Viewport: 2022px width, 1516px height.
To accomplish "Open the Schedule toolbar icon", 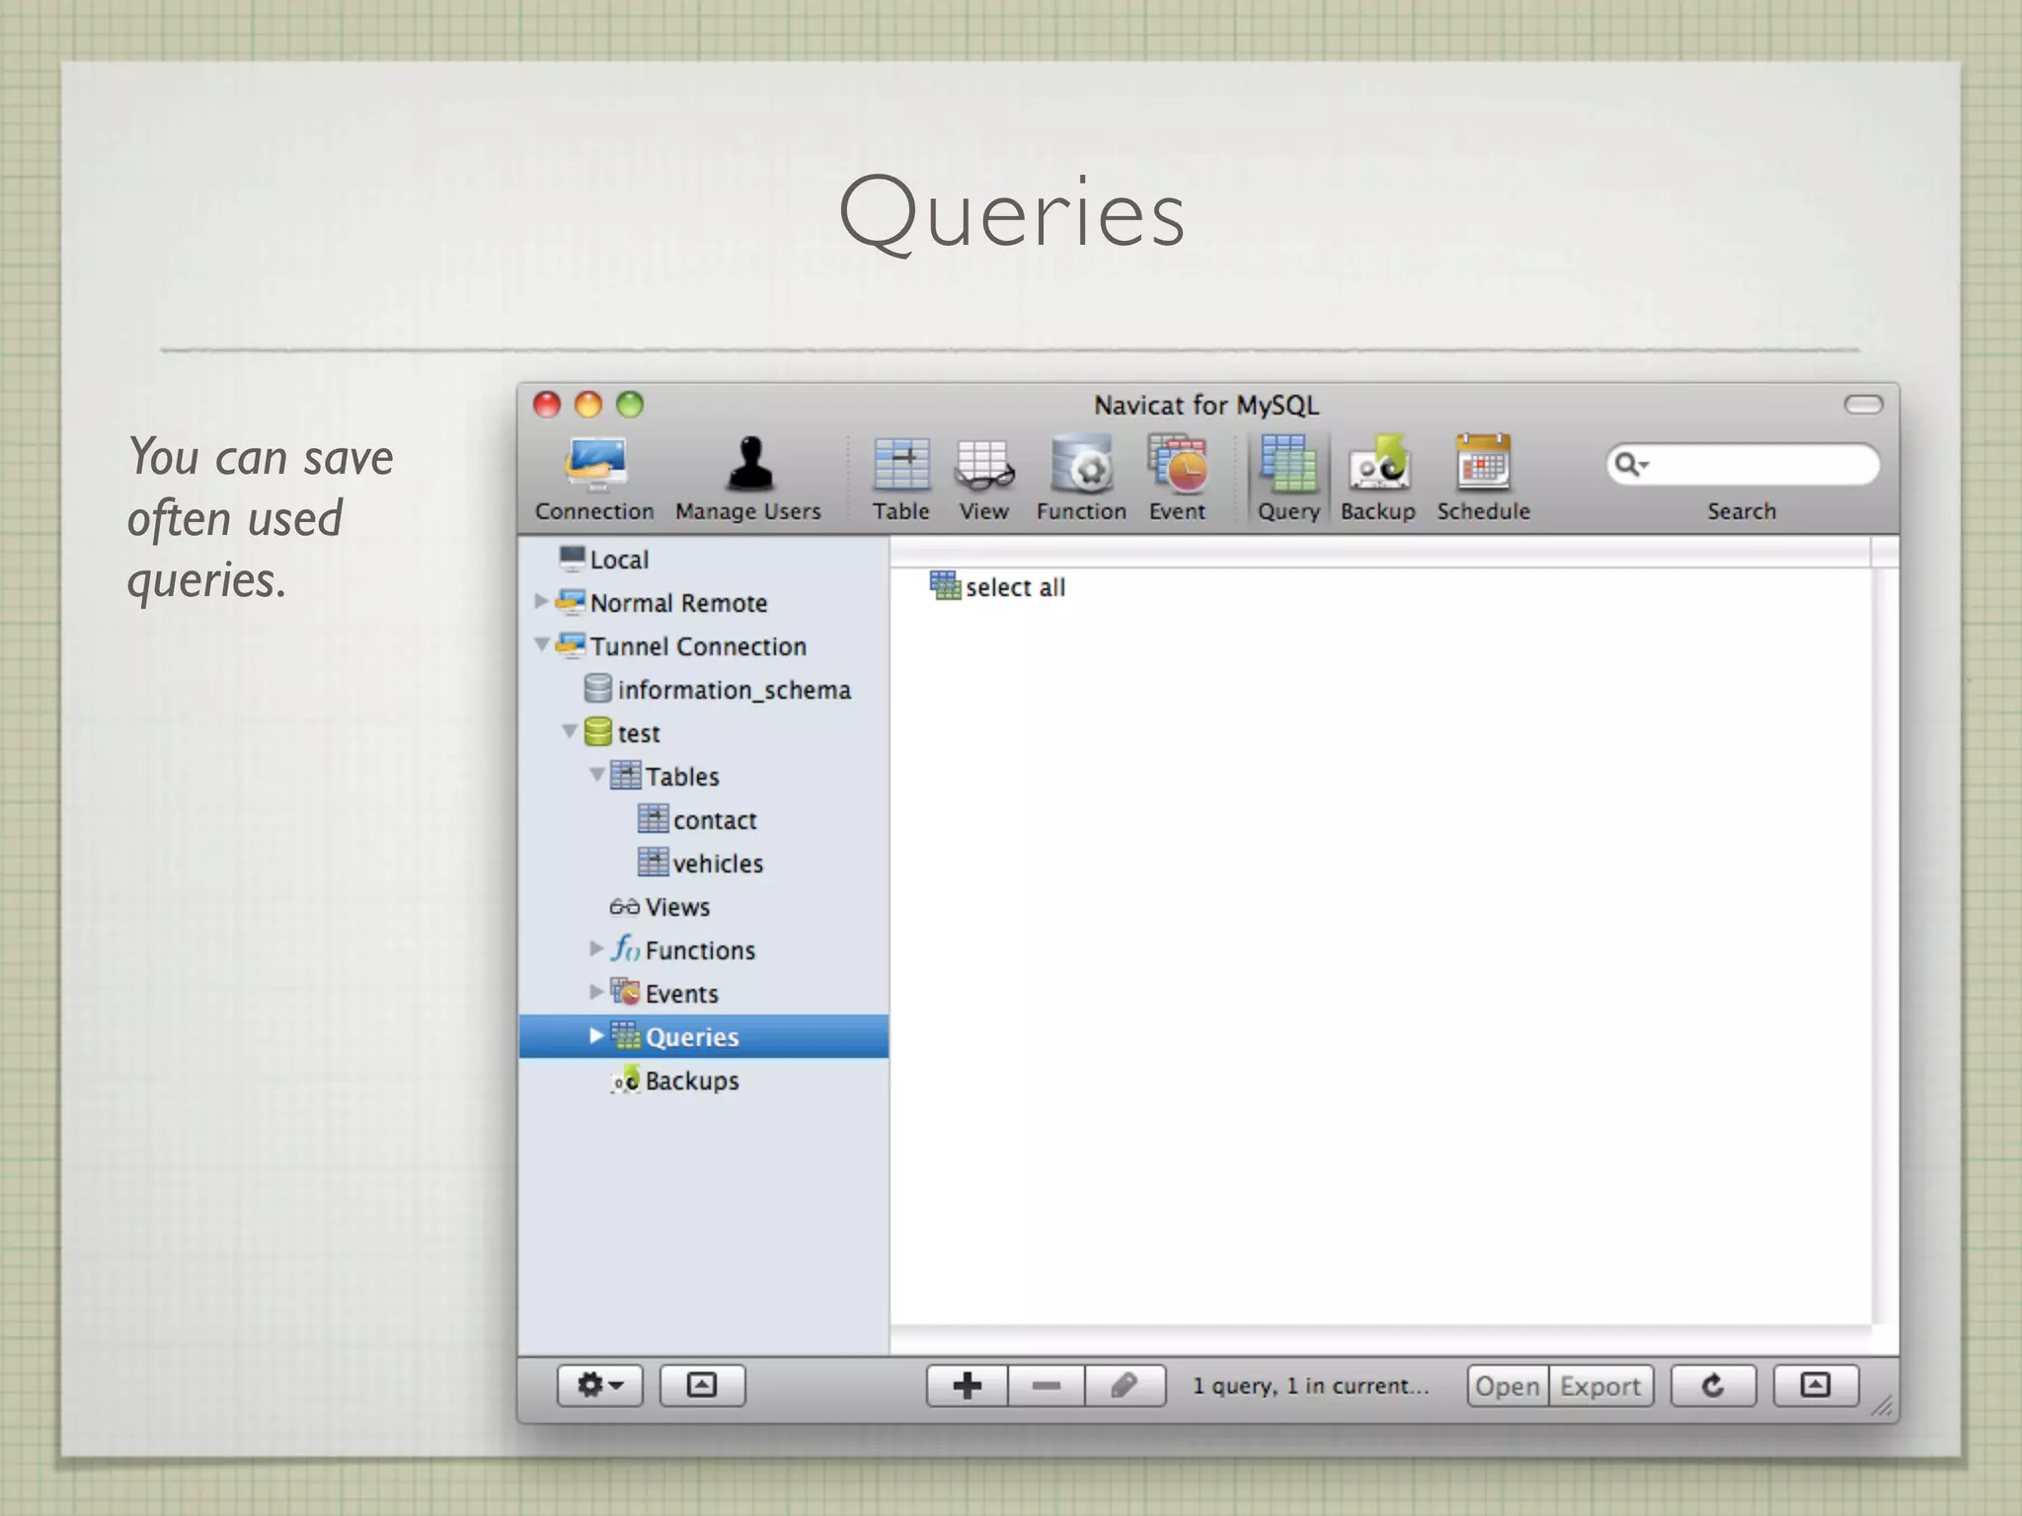I will coord(1483,479).
